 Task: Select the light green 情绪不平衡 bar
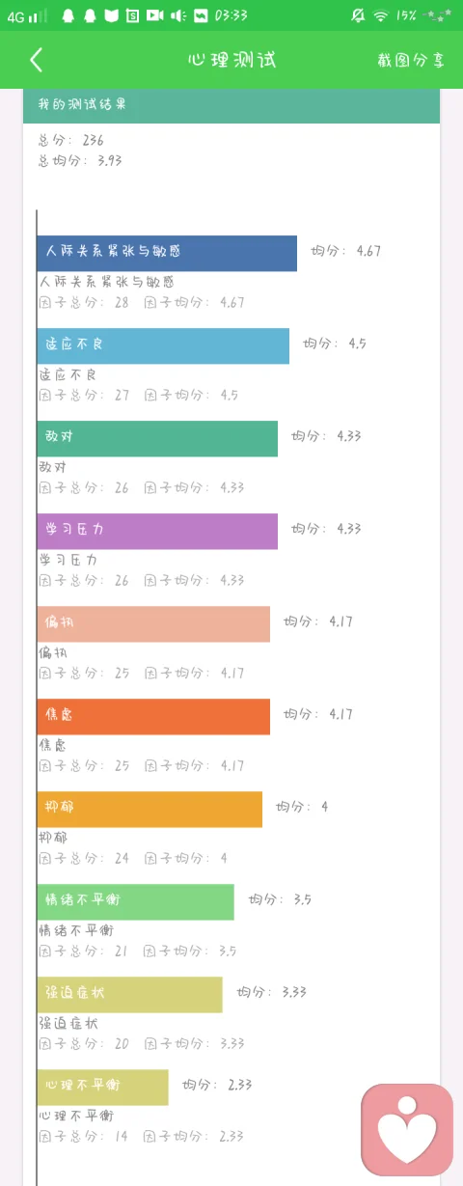[136, 901]
